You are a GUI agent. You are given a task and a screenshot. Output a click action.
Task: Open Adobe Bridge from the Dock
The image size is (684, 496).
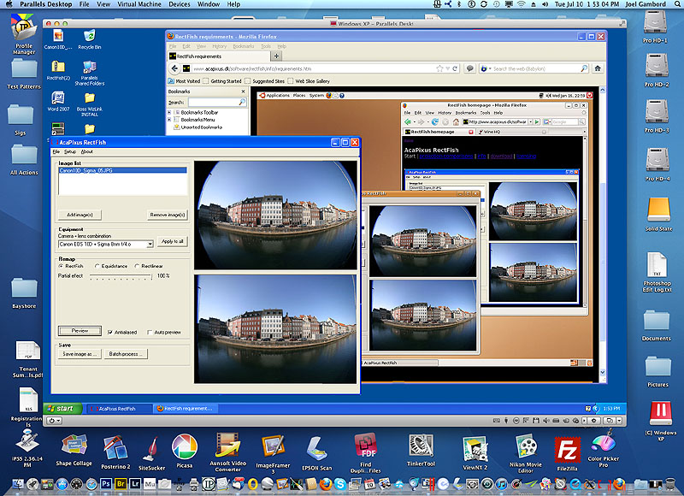pos(121,483)
